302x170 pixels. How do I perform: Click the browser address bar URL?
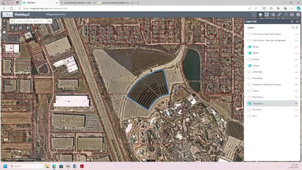coord(46,8)
